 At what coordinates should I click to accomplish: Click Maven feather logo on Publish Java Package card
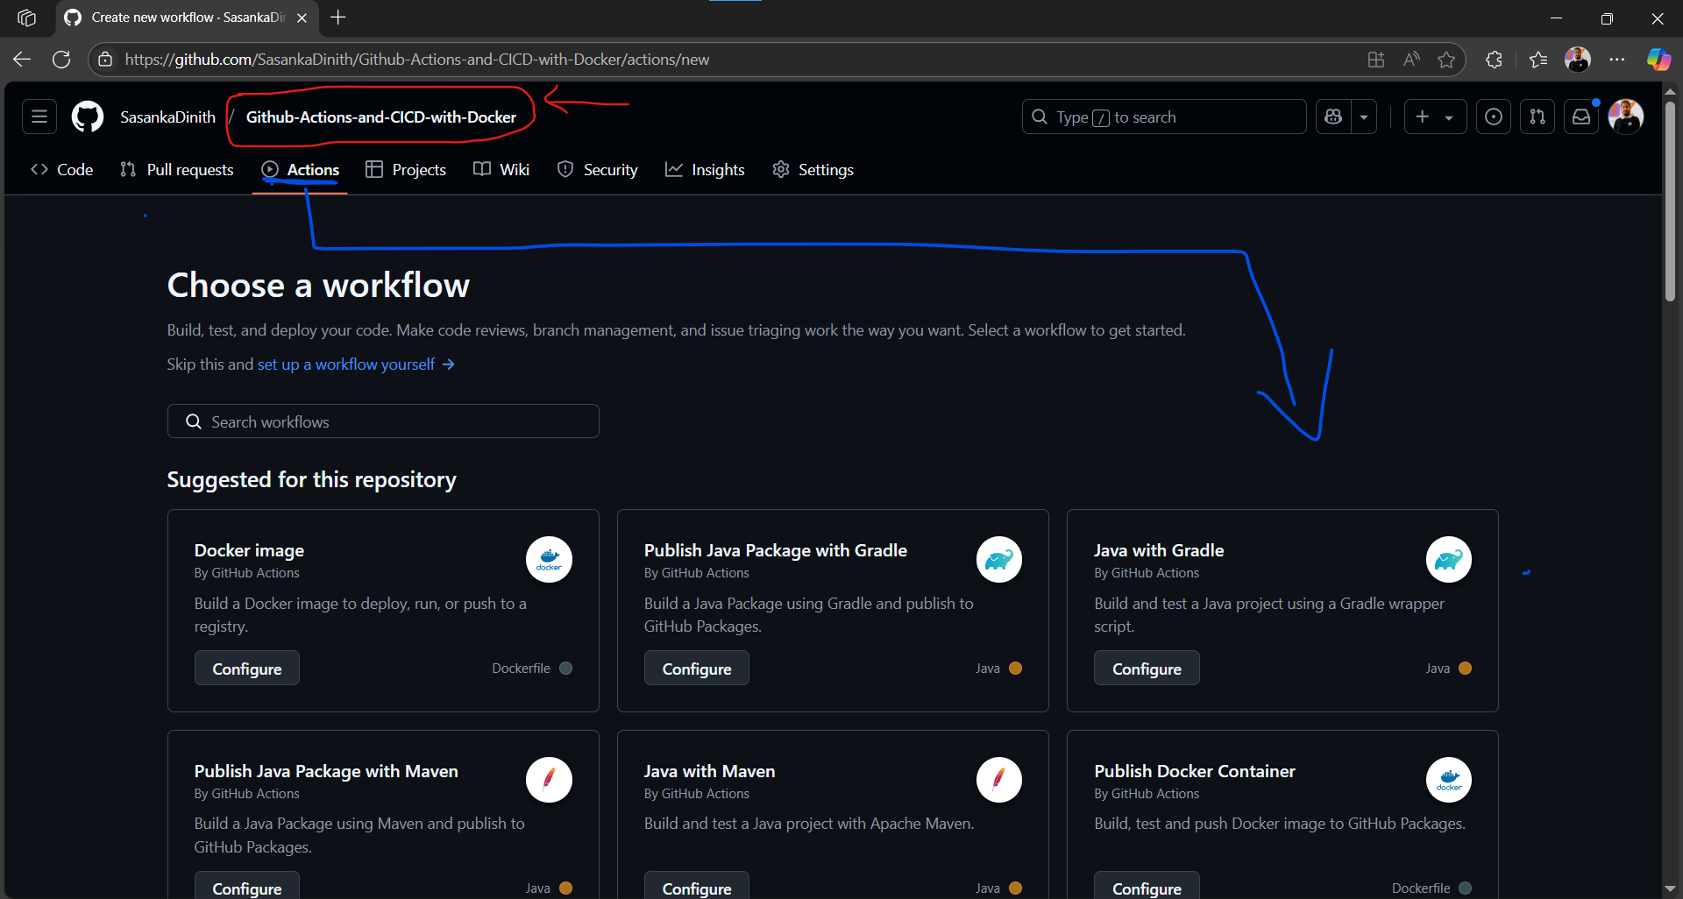pos(549,780)
